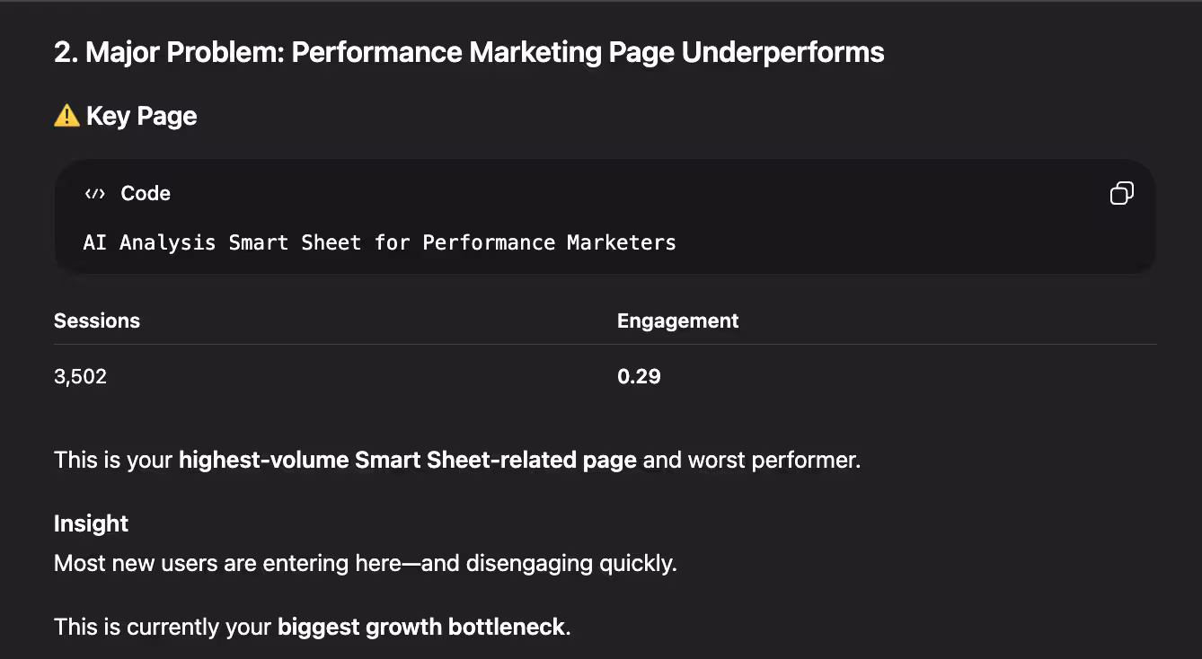
Task: Click the "Code" label in block header
Action: [x=145, y=194]
